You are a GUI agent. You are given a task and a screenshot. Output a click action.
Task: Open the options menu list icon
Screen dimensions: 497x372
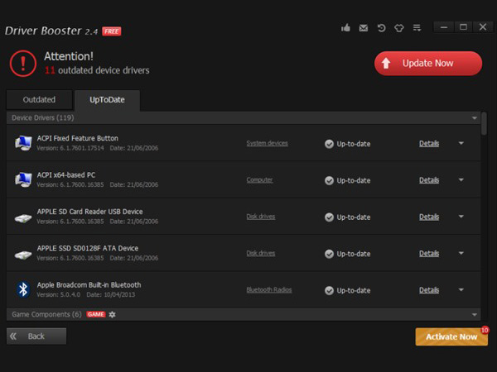[x=417, y=28]
